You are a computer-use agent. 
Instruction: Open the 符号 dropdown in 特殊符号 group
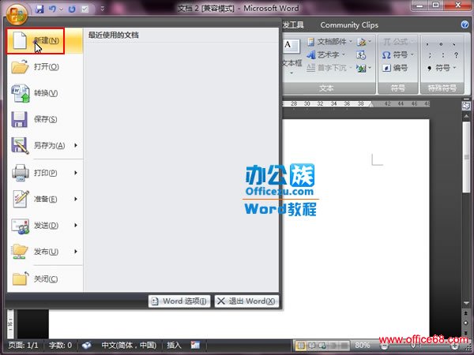coord(441,68)
